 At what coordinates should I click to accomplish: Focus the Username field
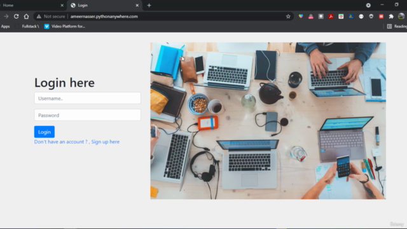tap(88, 98)
